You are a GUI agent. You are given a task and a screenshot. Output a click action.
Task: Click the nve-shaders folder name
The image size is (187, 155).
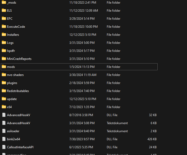click(x=15, y=75)
